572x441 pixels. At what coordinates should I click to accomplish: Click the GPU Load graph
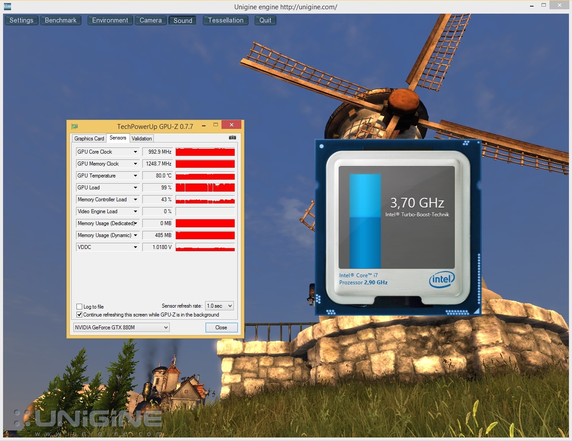205,188
